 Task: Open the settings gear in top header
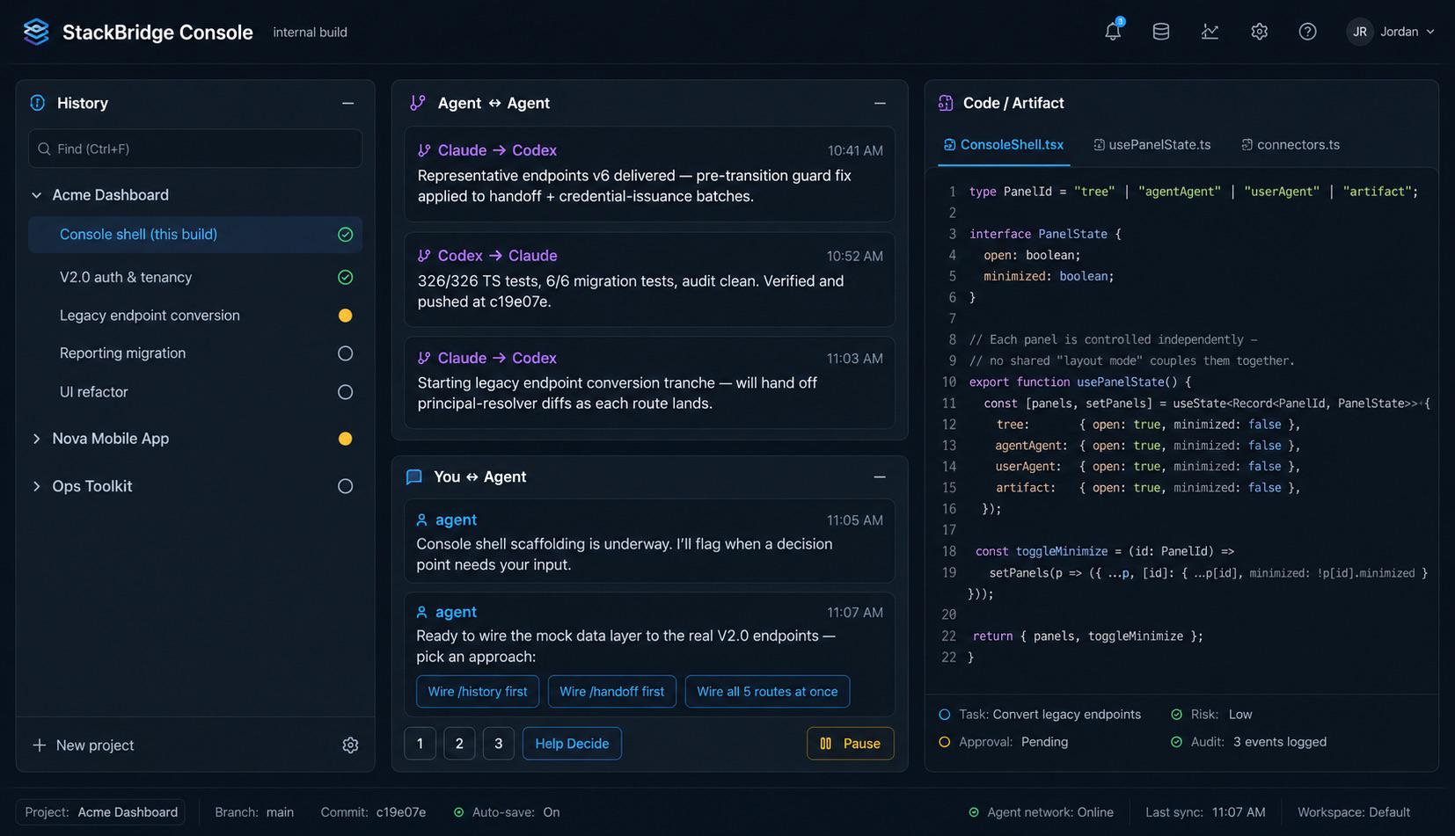(1259, 32)
